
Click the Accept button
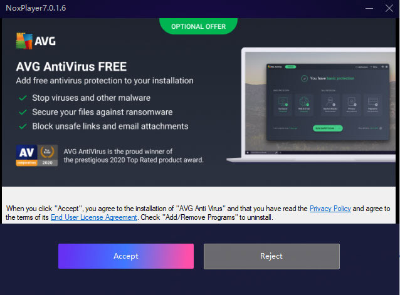click(x=126, y=256)
